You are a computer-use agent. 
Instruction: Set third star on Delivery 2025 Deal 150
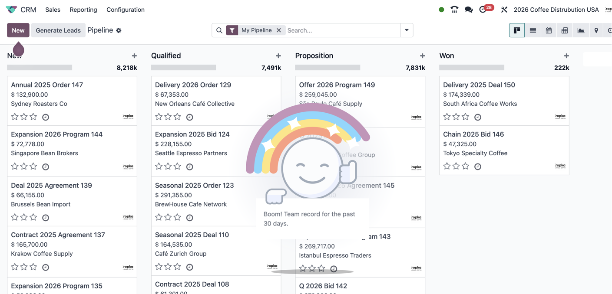(466, 117)
